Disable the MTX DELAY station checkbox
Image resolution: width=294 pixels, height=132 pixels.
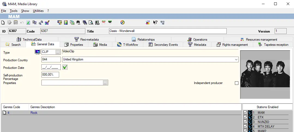(x=245, y=126)
